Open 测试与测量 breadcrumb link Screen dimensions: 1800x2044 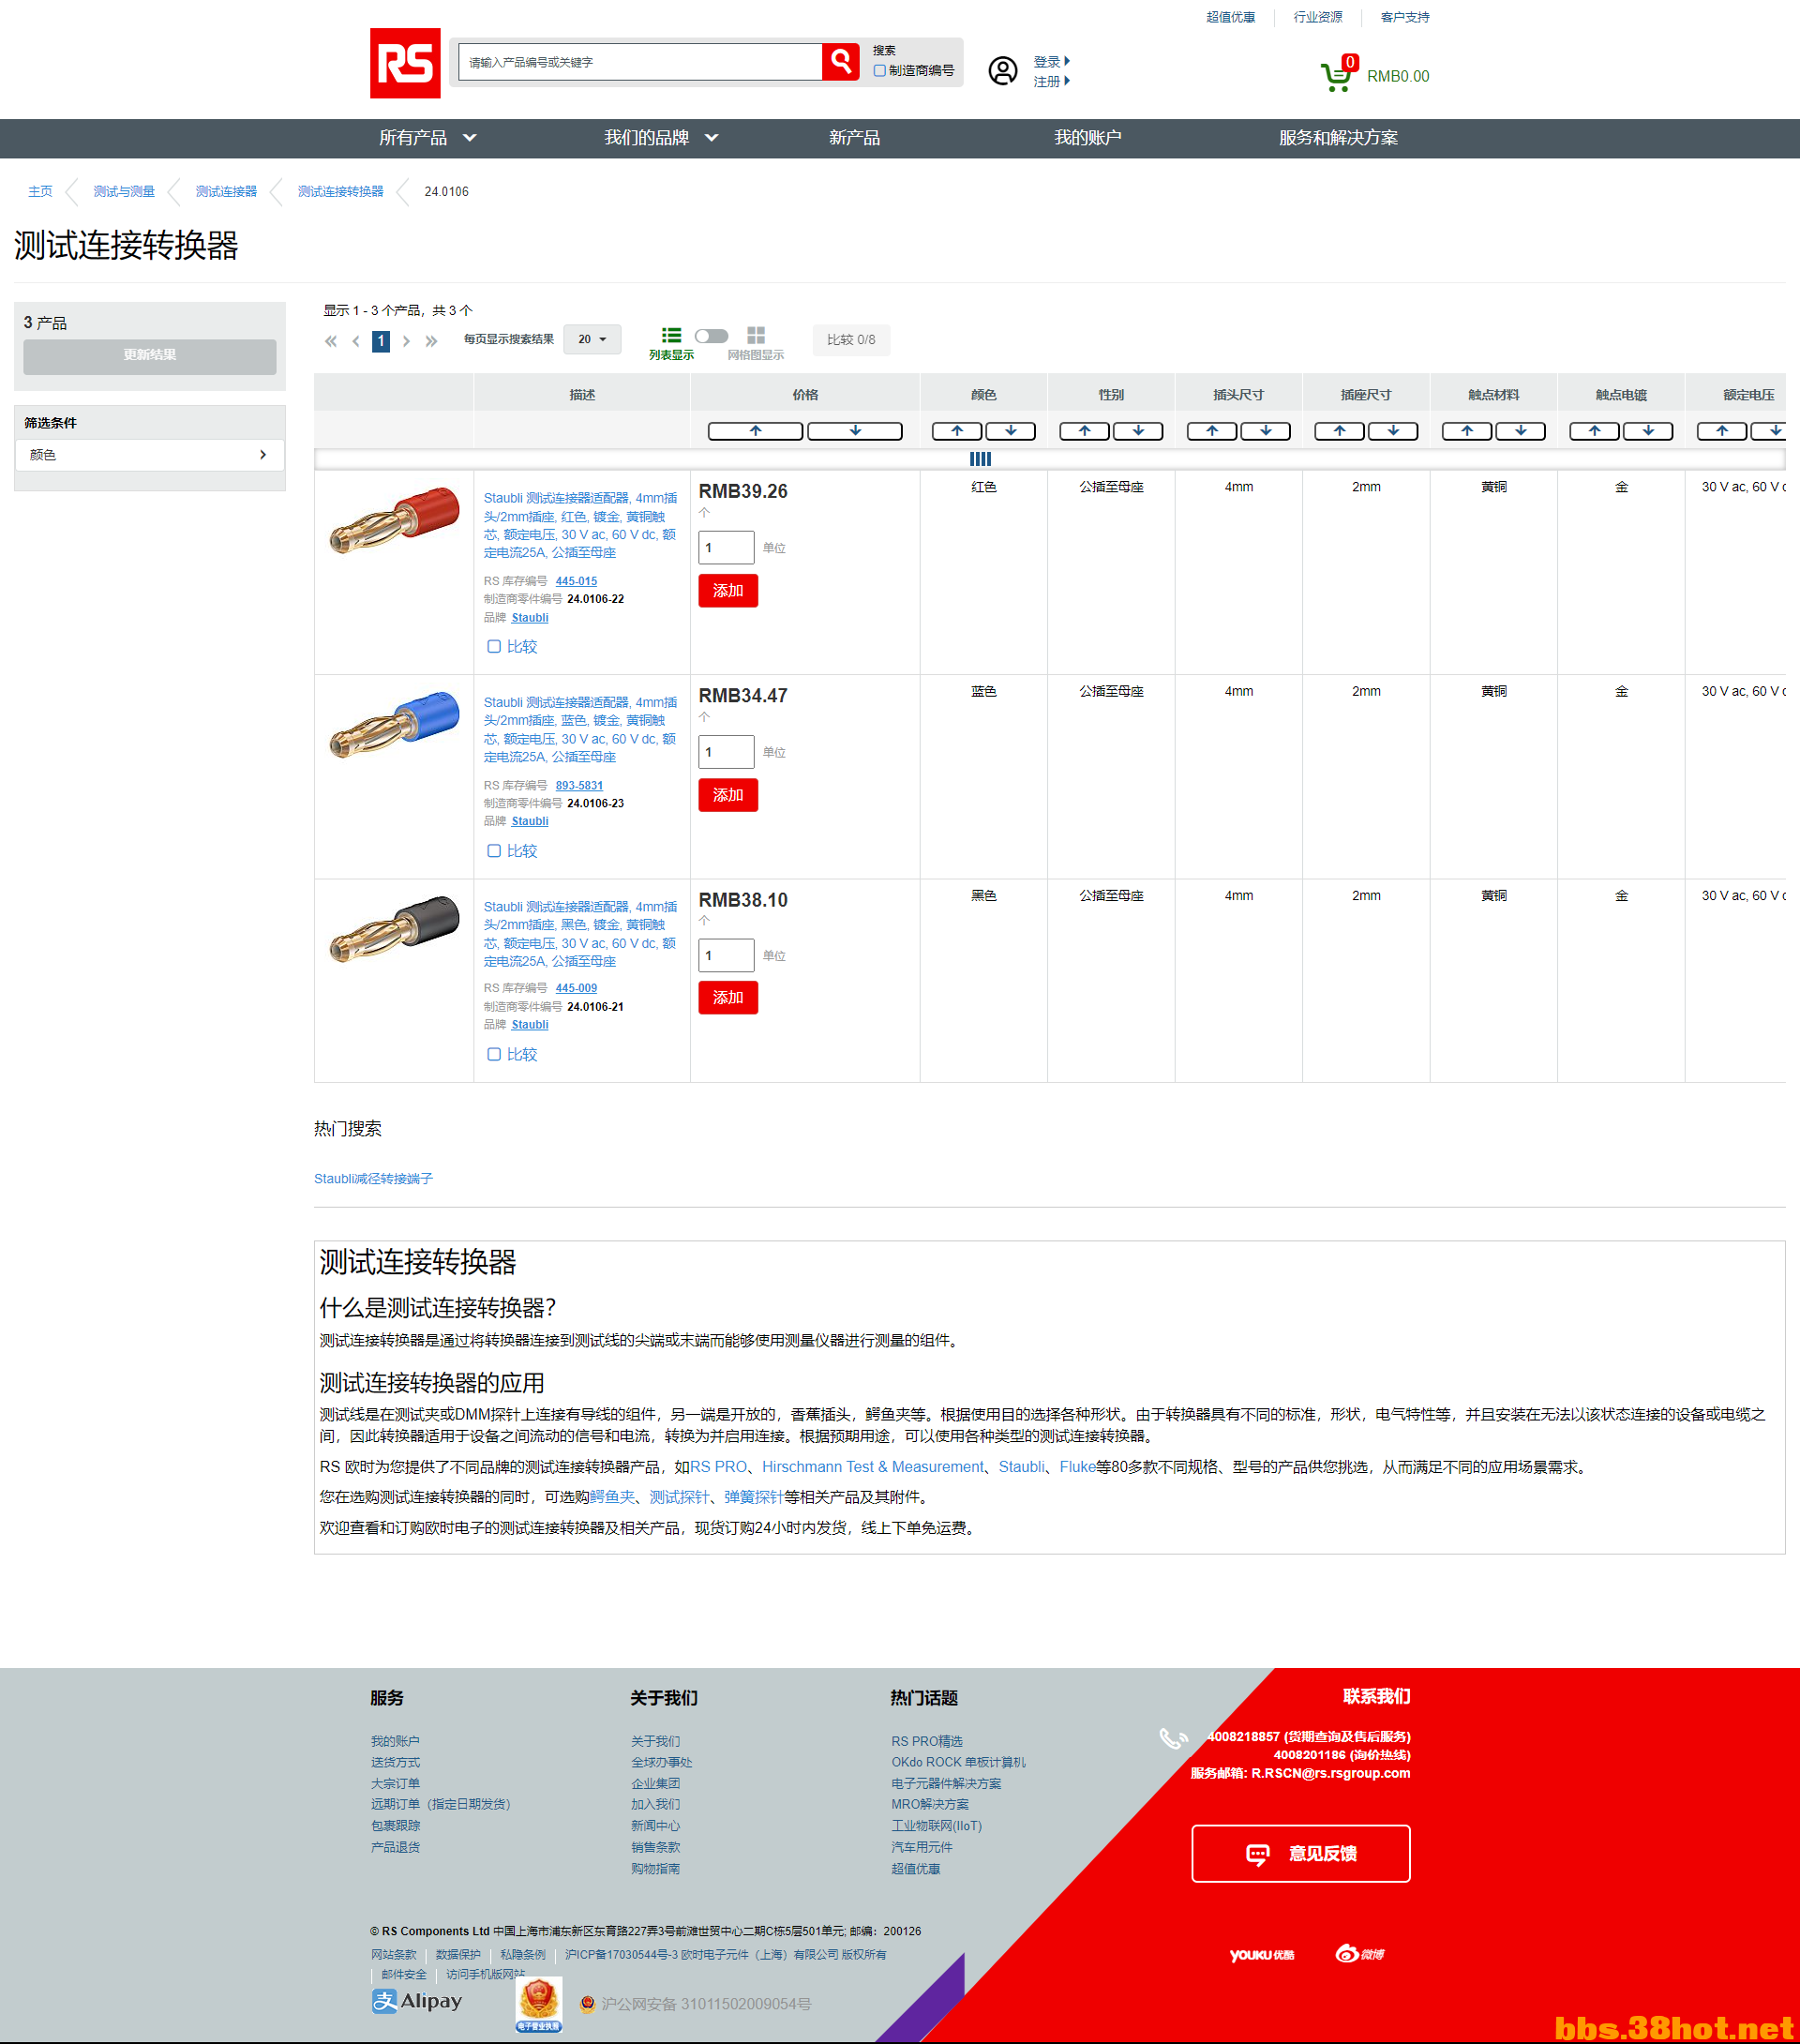(x=124, y=192)
